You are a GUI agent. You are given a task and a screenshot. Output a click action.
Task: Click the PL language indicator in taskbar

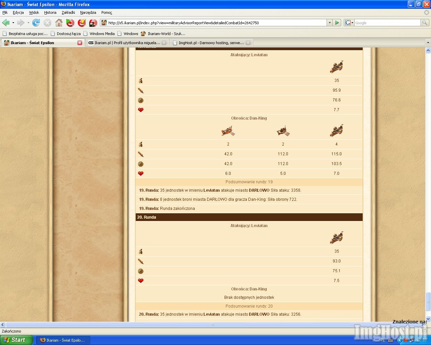(x=383, y=340)
